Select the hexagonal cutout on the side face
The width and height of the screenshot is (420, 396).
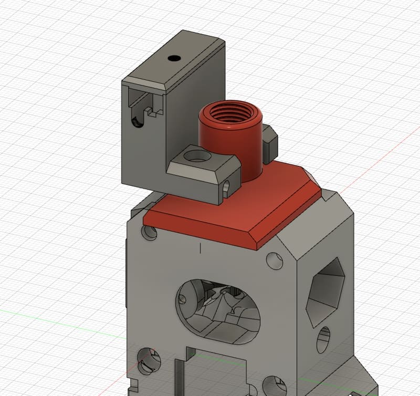coord(325,292)
